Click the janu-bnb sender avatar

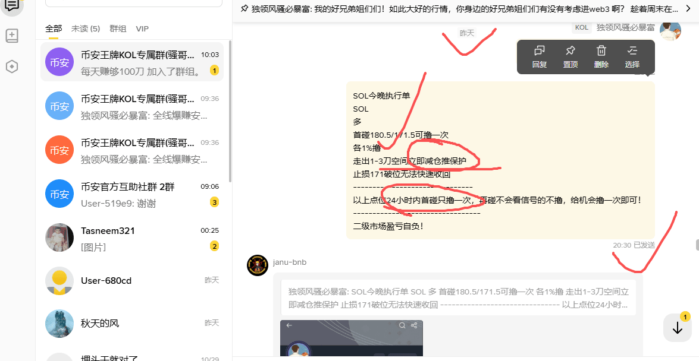(x=257, y=265)
